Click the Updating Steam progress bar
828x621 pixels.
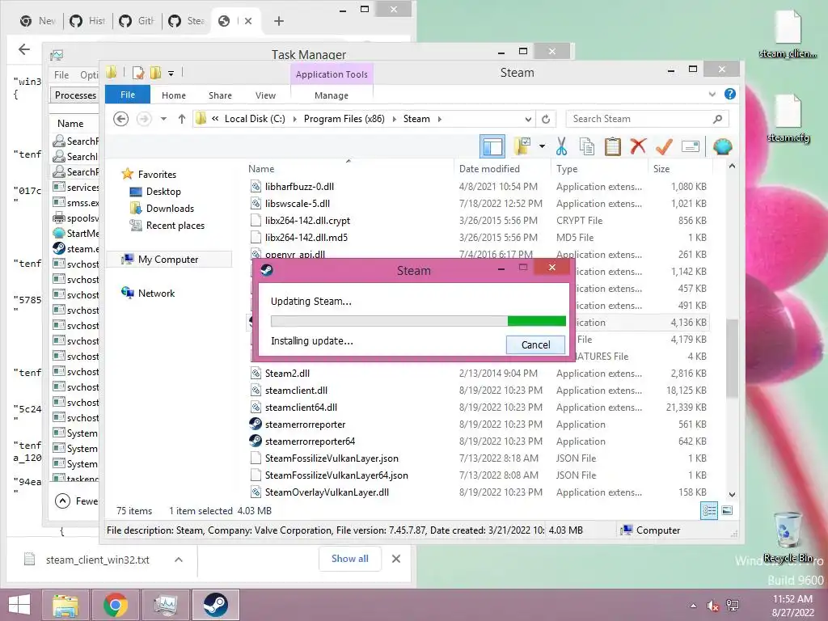tap(418, 321)
